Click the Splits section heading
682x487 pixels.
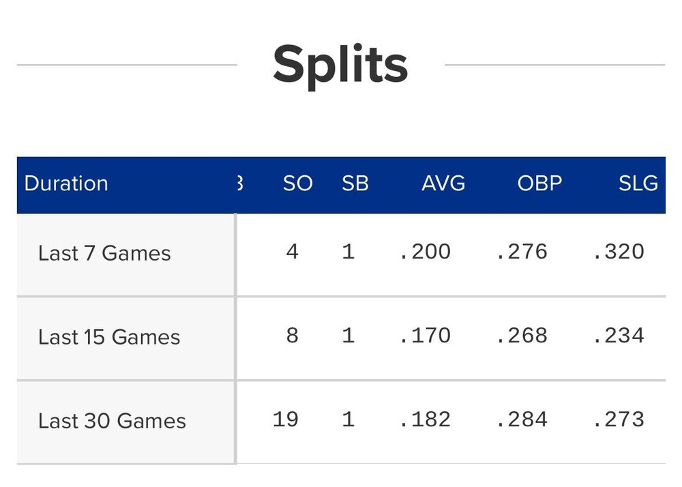click(340, 65)
